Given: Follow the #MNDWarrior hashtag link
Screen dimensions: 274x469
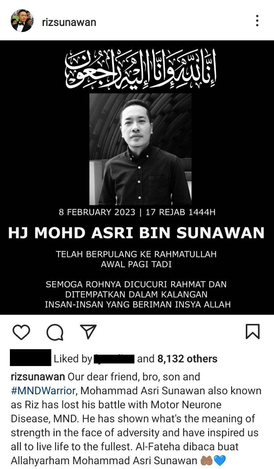Looking at the screenshot, I should 43,391.
